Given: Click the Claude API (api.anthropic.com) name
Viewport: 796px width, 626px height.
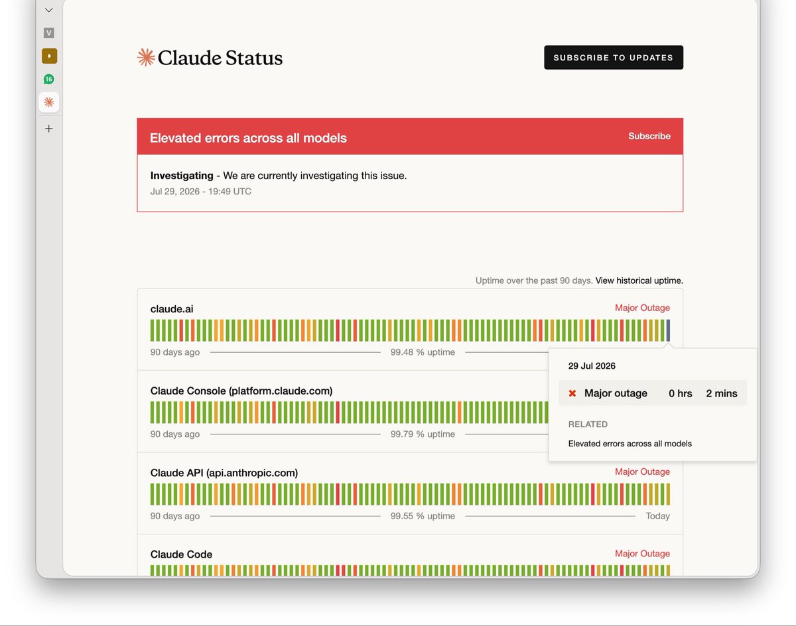Looking at the screenshot, I should [x=224, y=473].
